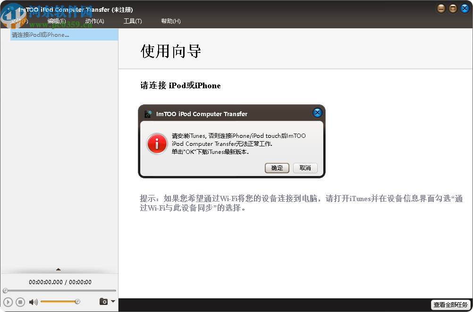Open the 动作(A) menu
The image size is (473, 312).
94,21
